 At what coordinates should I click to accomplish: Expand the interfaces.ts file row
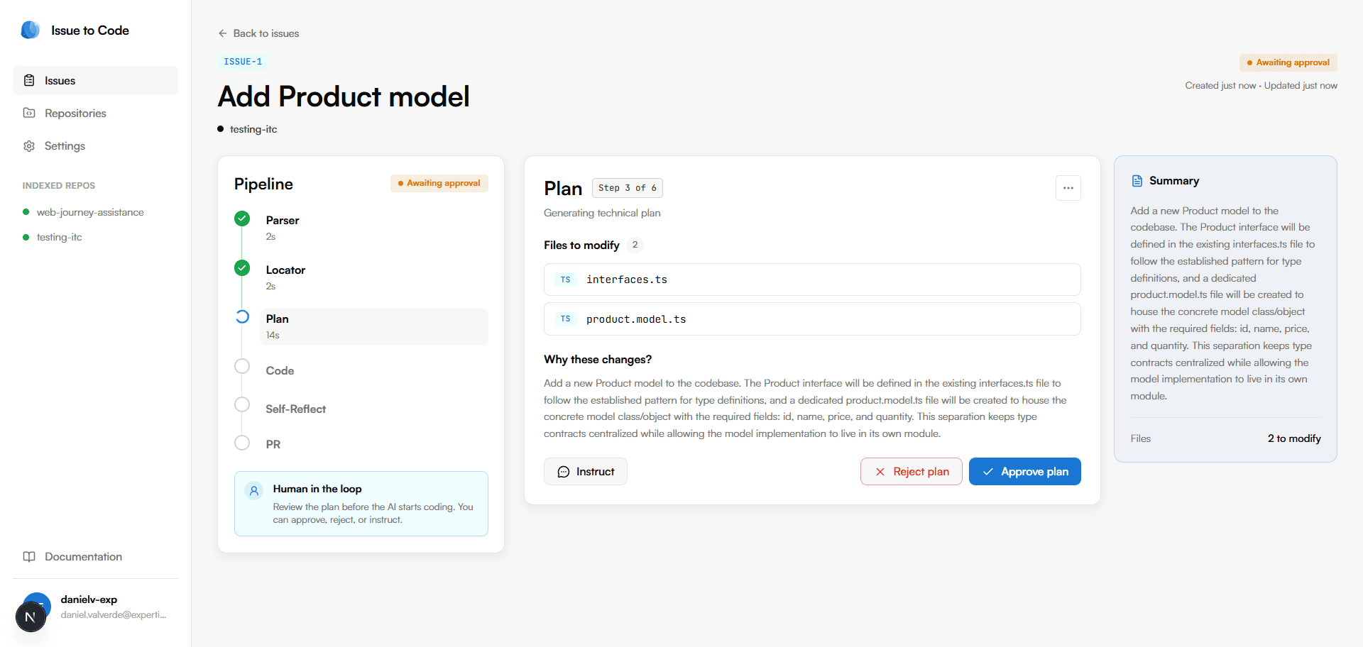pos(812,280)
